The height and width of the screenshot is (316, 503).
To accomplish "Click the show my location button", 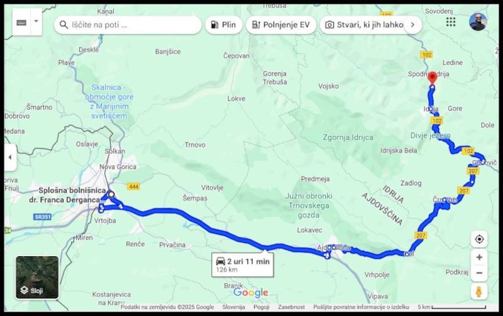I will pyautogui.click(x=479, y=239).
